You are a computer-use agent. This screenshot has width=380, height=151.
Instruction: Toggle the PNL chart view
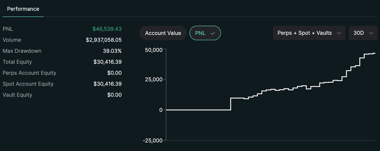205,33
